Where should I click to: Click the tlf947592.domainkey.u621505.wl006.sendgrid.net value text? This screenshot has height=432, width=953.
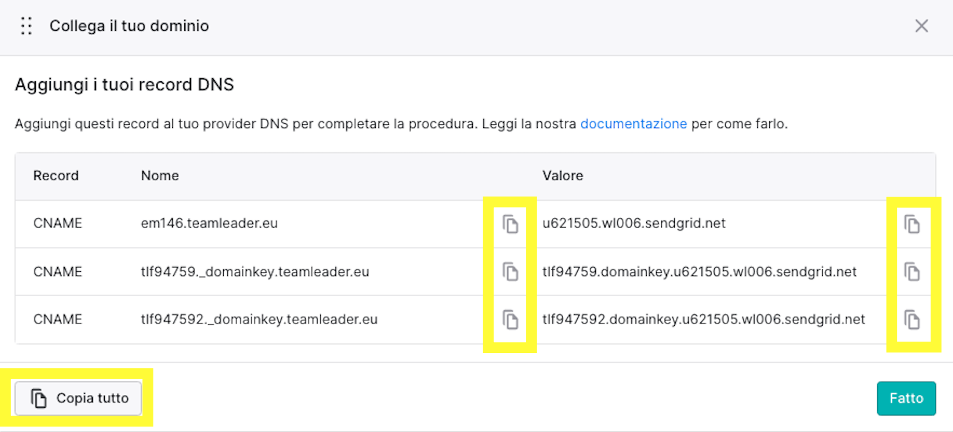704,319
